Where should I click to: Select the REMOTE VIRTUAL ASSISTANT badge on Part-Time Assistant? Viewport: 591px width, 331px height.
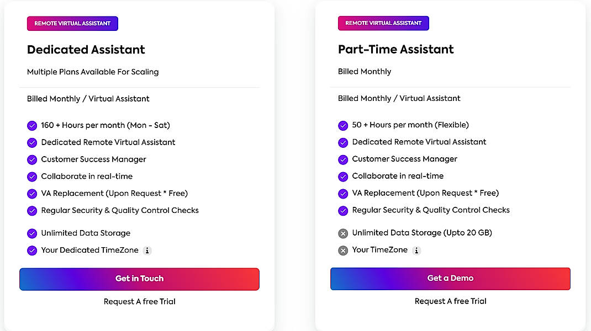[383, 23]
